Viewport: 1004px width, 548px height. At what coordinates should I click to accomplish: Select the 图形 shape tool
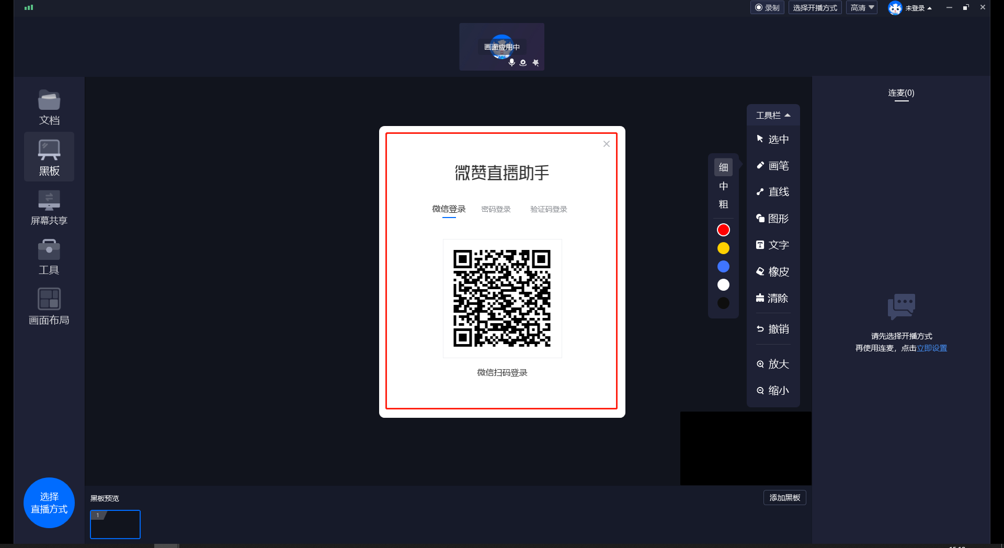(x=773, y=219)
